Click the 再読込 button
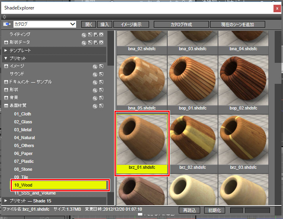 coord(189,210)
